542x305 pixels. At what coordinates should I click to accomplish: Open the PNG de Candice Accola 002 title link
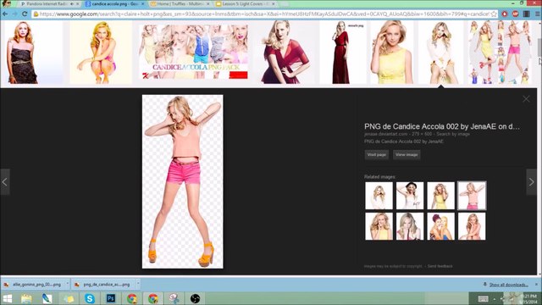point(442,126)
